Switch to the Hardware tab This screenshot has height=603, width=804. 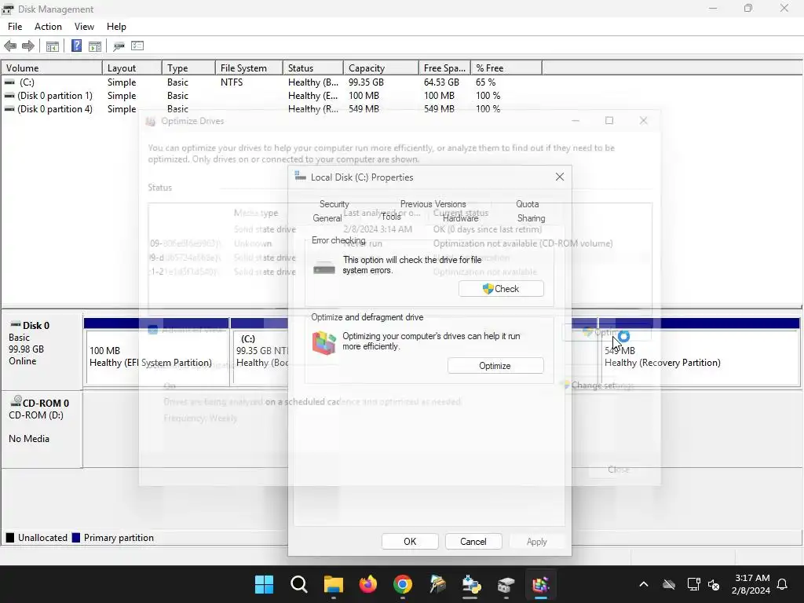point(460,218)
